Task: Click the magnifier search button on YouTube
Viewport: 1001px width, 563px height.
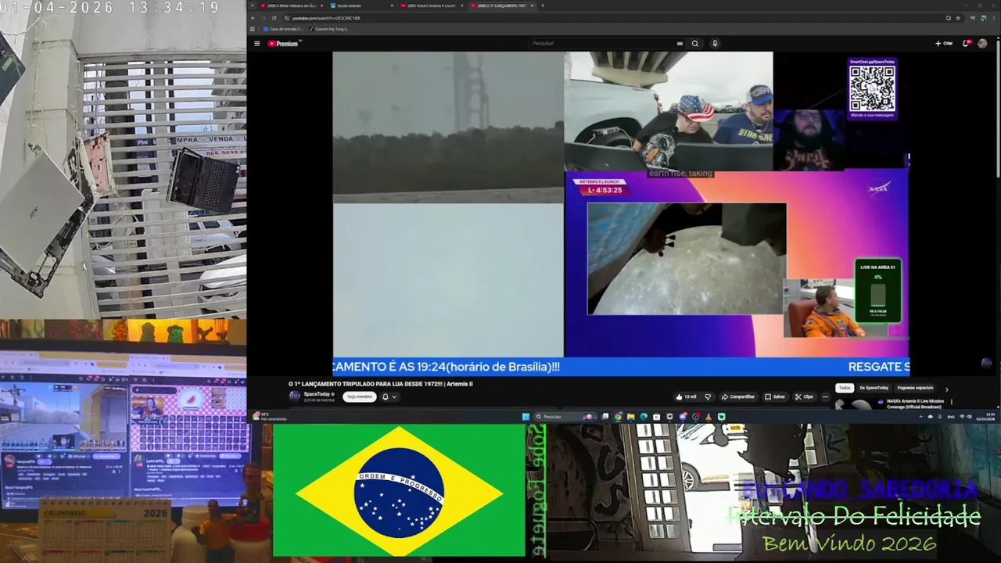Action: point(694,44)
